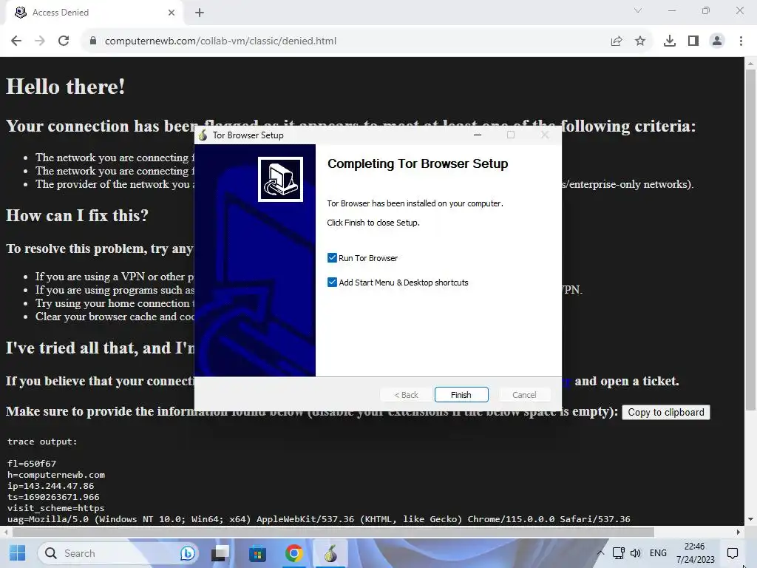
Task: Click the Tor onion icon in setup title bar
Action: pos(203,135)
